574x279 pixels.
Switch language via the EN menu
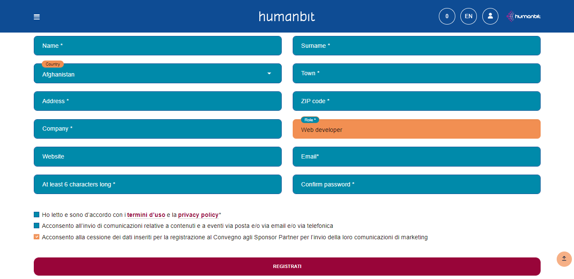coord(468,16)
